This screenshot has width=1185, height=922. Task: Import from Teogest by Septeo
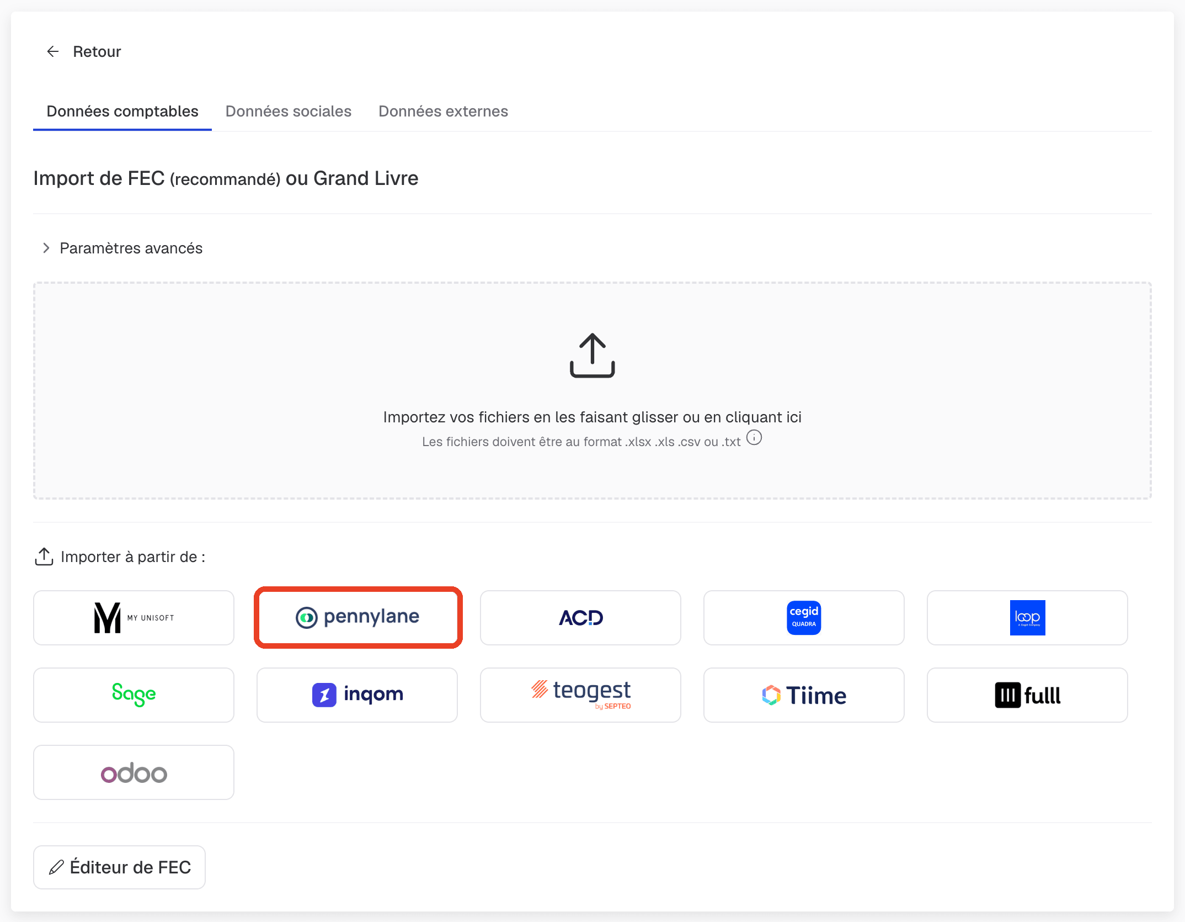click(x=581, y=695)
